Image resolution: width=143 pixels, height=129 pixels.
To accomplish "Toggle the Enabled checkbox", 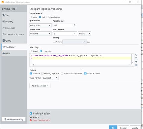I will tap(31, 74).
